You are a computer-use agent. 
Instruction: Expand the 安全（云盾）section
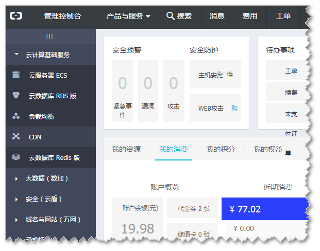16,199
